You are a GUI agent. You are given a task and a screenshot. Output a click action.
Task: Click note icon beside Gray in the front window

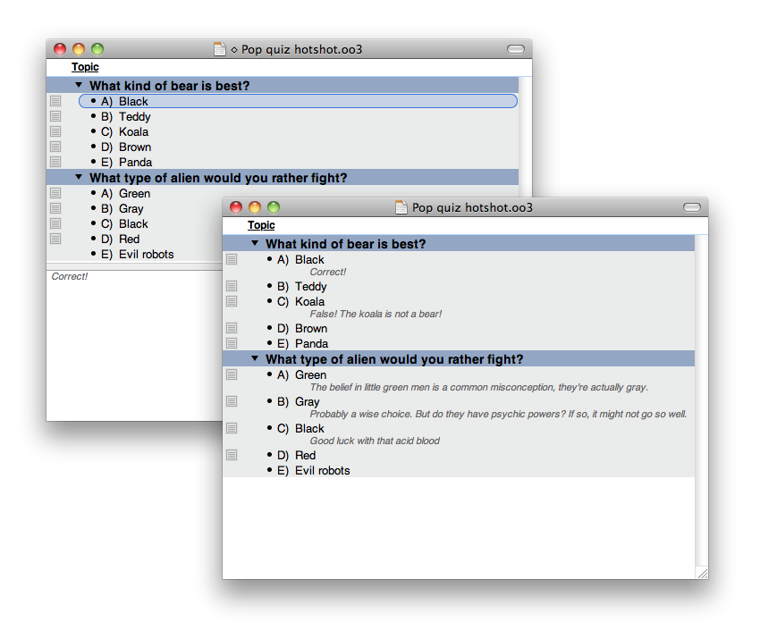tap(232, 402)
